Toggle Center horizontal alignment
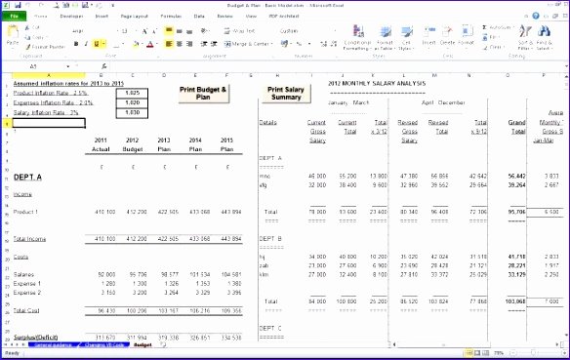 pyautogui.click(x=180, y=44)
